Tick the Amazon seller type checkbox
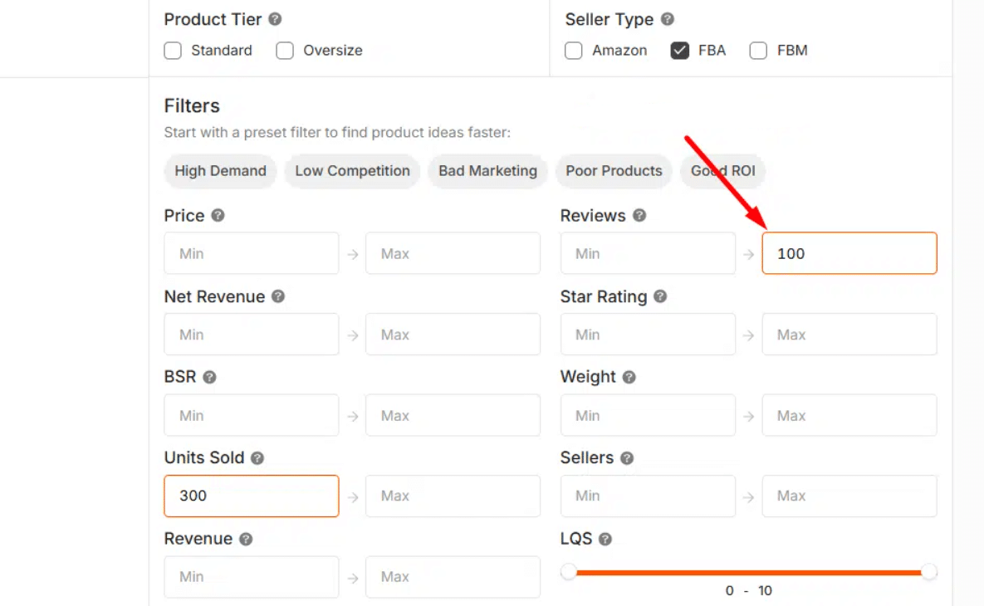The height and width of the screenshot is (606, 984). (x=574, y=51)
